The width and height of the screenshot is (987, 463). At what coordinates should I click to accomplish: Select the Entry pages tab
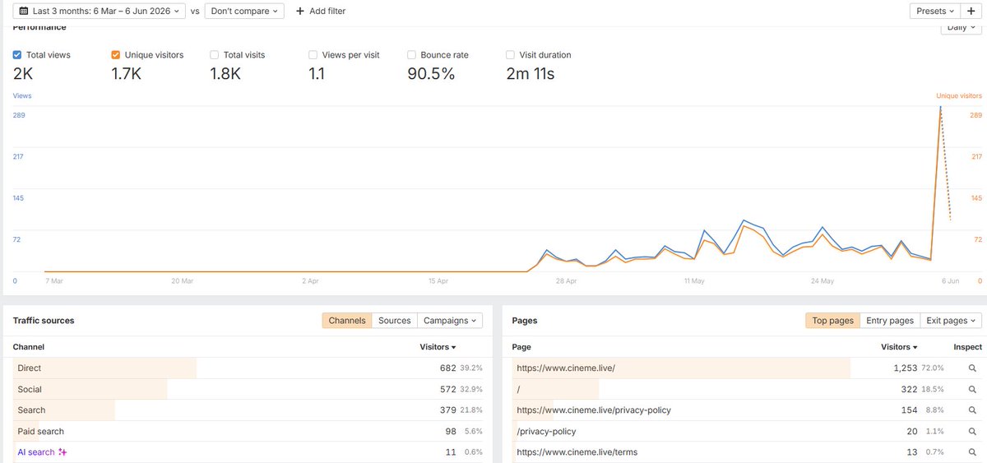890,321
